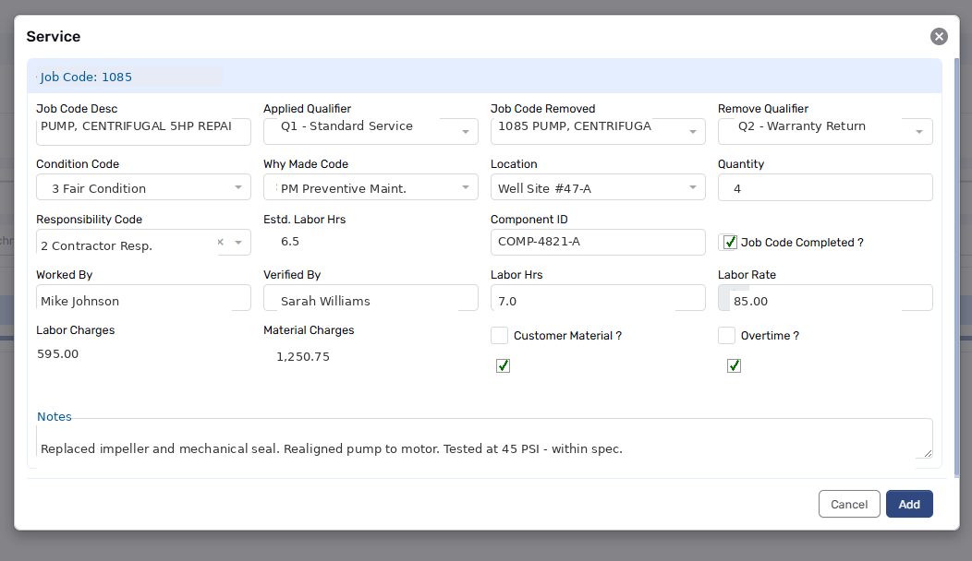Click the Notes section label
The width and height of the screenshot is (972, 561).
pyautogui.click(x=54, y=416)
